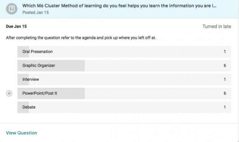Screen dimensions: 239x142
Task: Toggle the selected radio button beside PowerPoint/Post It
Action: (x=9, y=93)
